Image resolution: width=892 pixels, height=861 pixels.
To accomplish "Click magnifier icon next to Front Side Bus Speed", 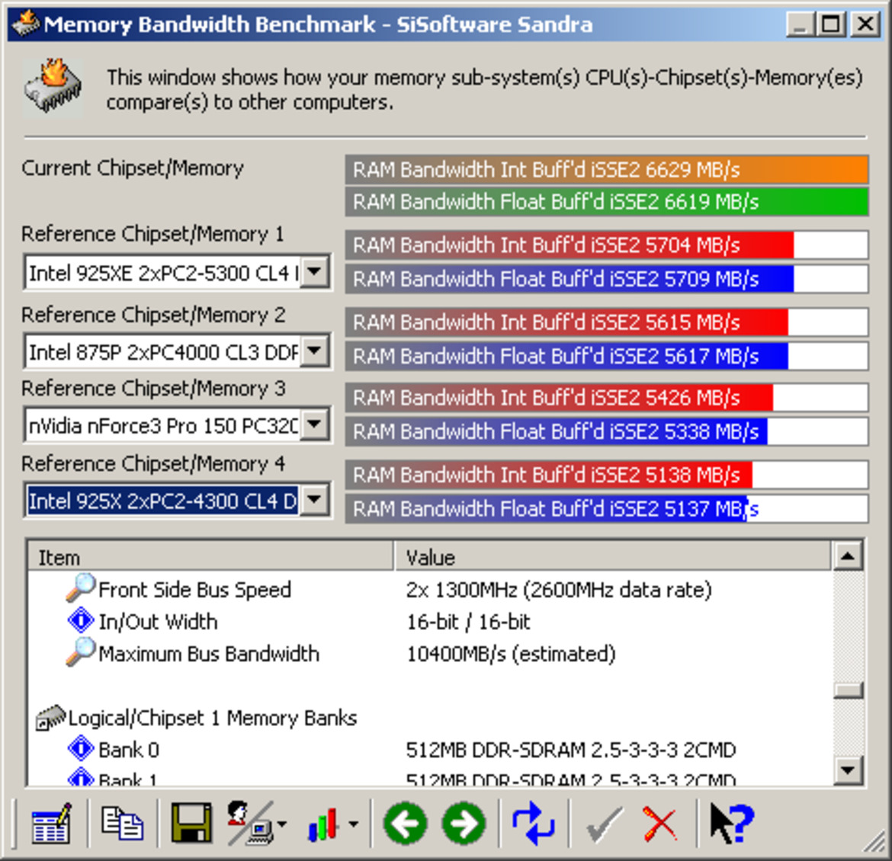I will pos(79,587).
